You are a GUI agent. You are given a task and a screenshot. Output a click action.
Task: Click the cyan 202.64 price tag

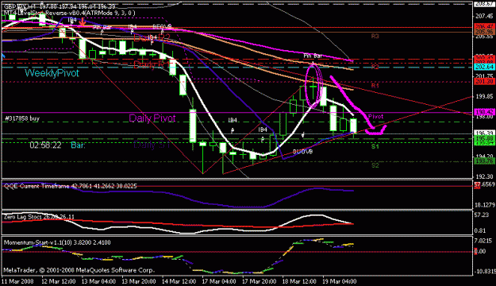484,67
